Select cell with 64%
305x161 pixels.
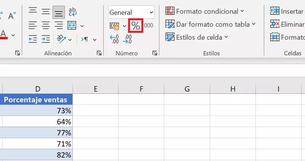37,121
